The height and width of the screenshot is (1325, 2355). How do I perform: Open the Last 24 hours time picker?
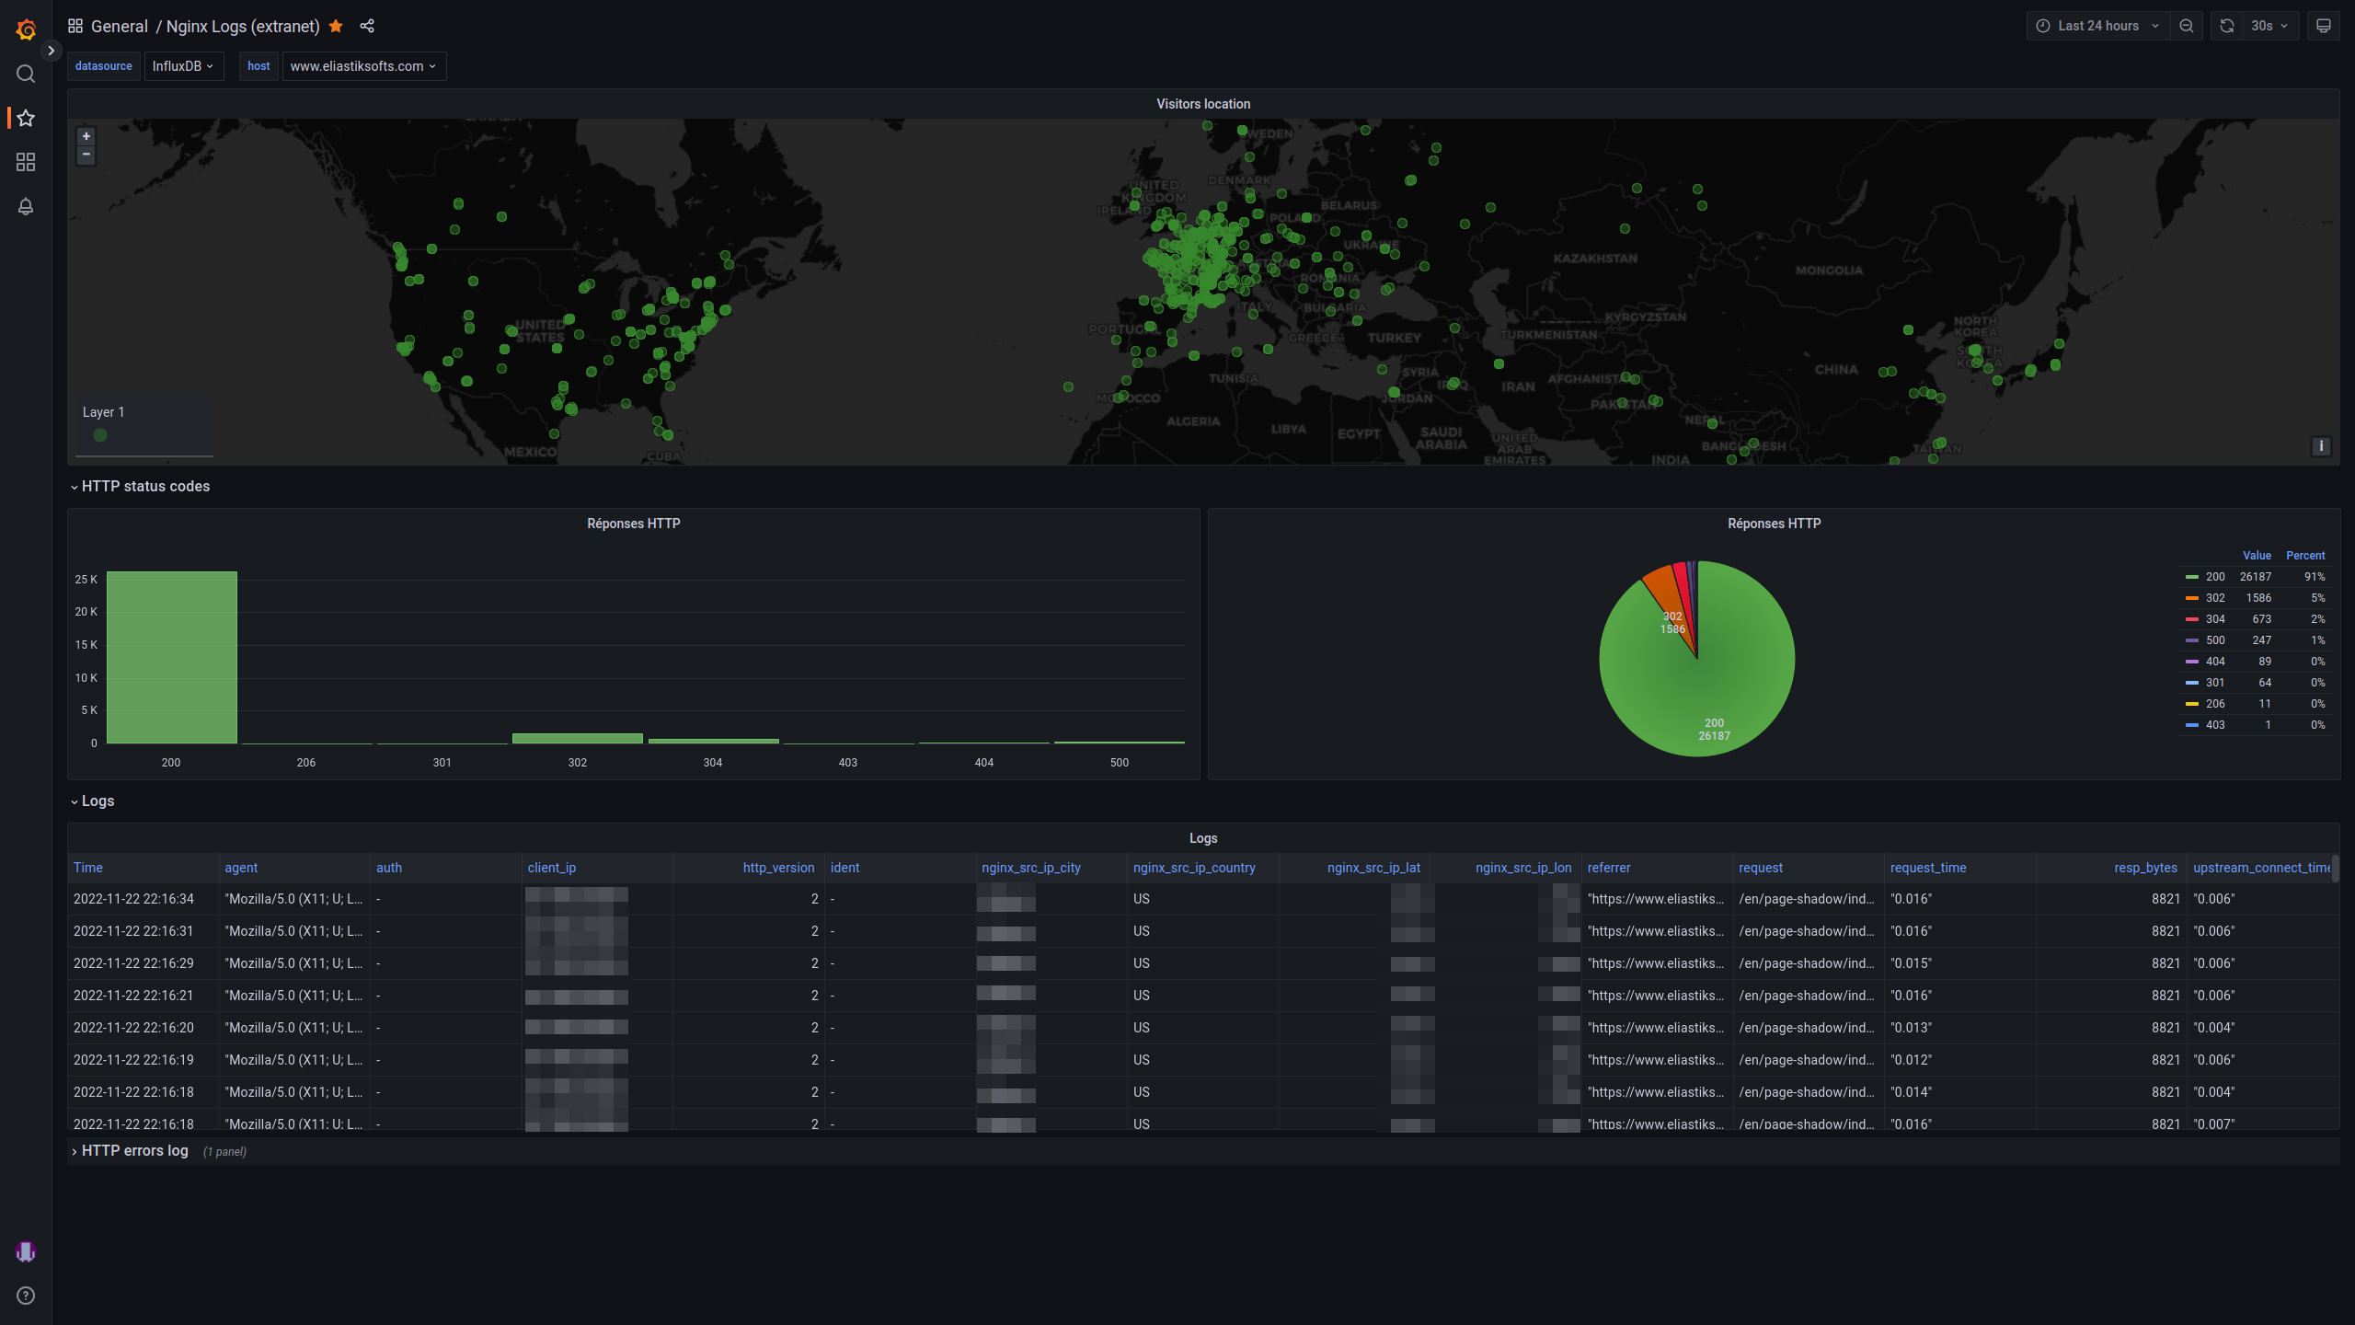point(2098,26)
